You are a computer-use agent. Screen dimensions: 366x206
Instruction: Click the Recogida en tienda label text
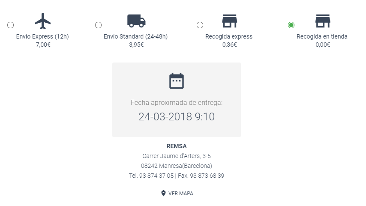coord(322,36)
